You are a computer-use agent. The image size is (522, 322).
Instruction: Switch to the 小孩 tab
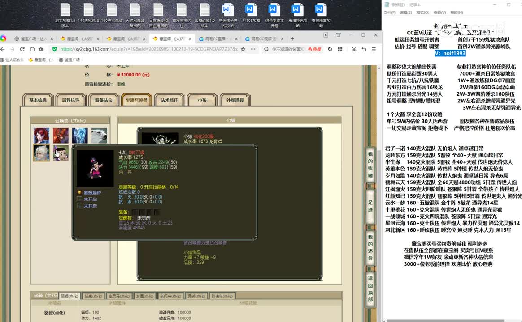[x=202, y=100]
